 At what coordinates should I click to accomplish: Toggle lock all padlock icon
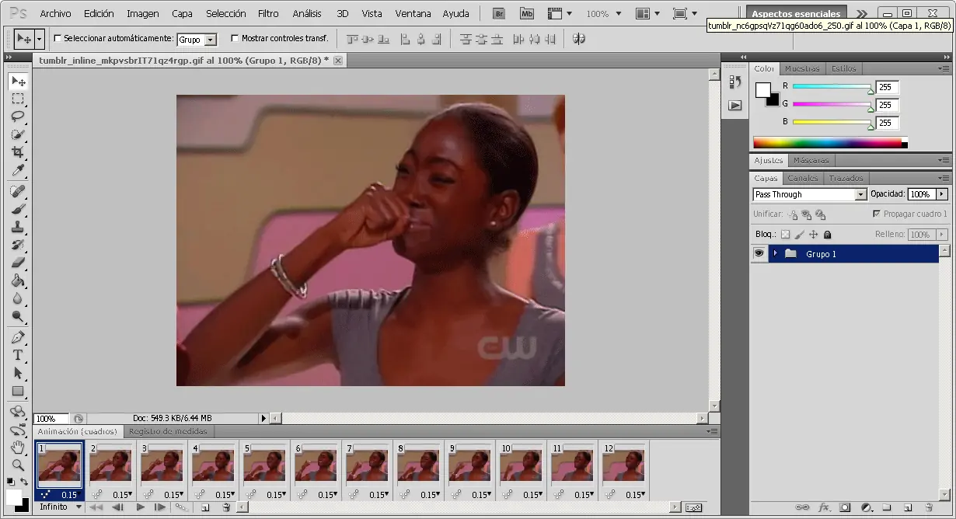coord(827,235)
